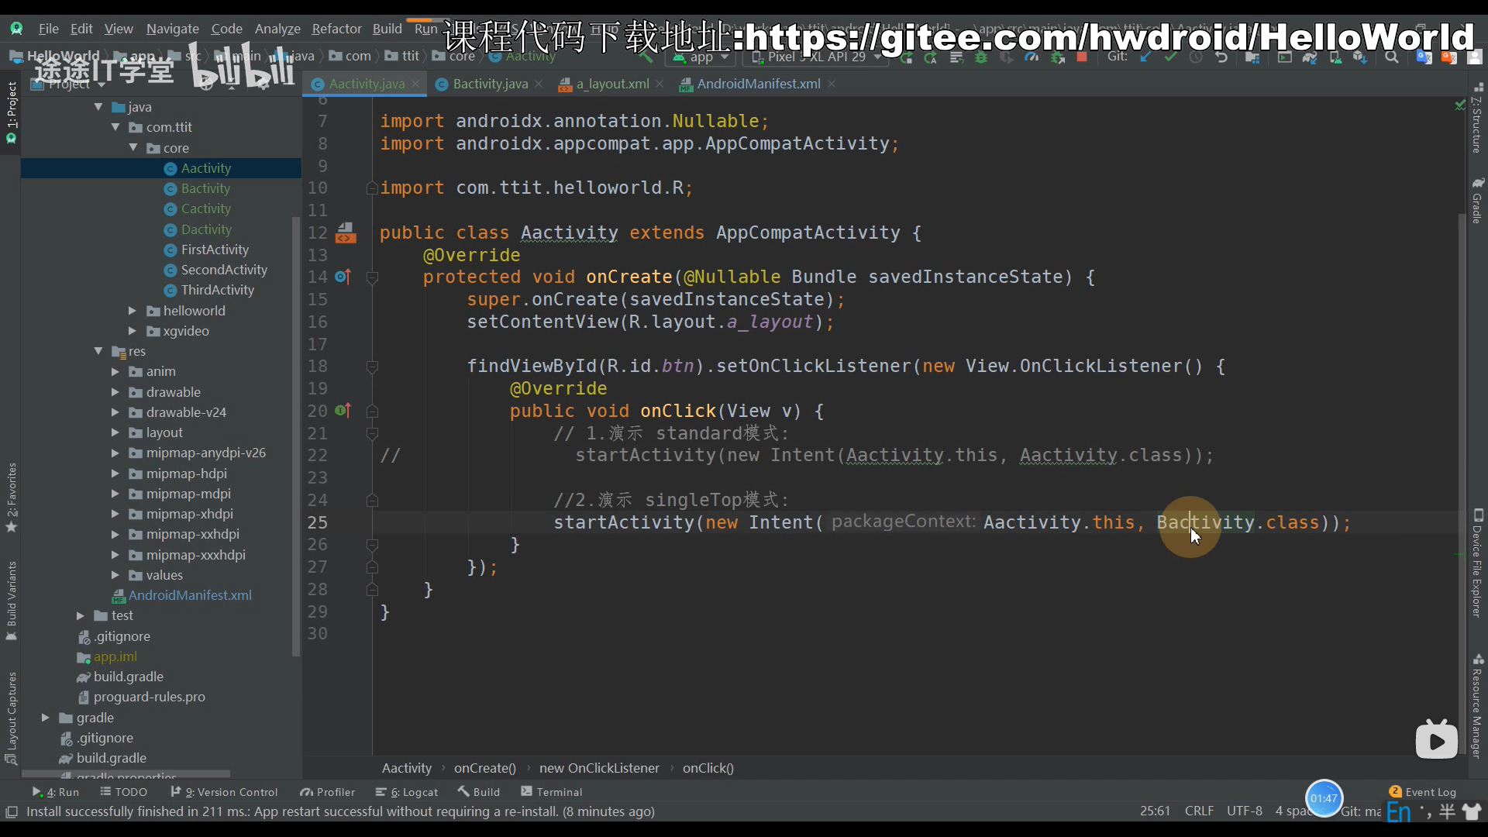Click code analysis checkmark indicator
This screenshot has width=1488, height=837.
[1459, 105]
